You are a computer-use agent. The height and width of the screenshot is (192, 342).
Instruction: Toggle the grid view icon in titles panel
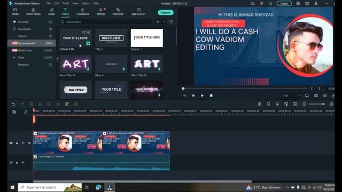172,22
